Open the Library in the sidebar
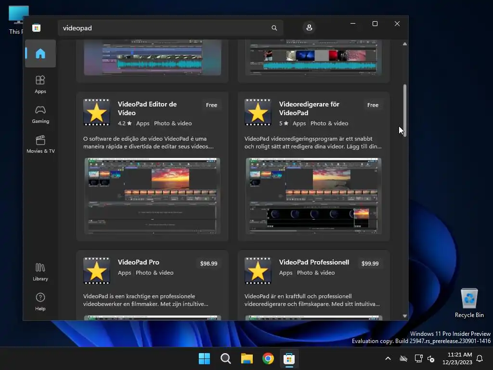The height and width of the screenshot is (370, 493). (x=40, y=272)
